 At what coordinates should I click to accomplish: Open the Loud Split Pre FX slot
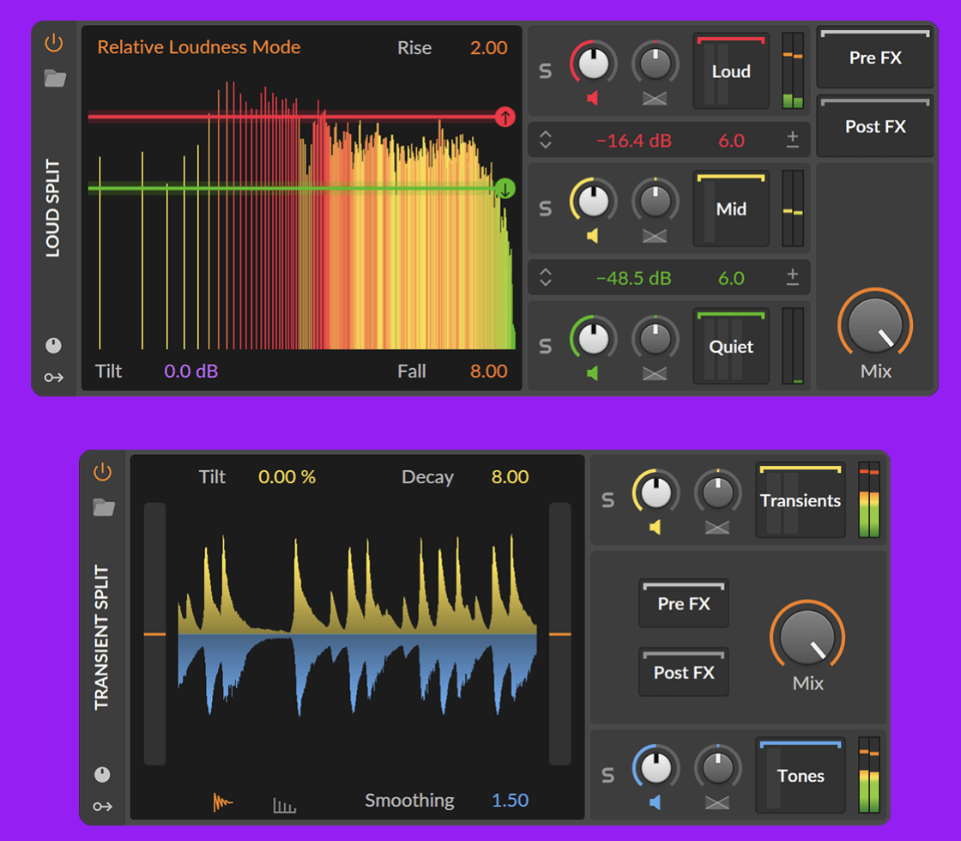[875, 57]
